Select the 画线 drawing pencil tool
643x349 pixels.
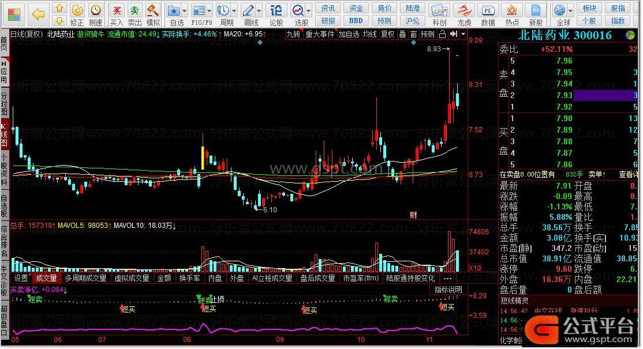tap(248, 10)
